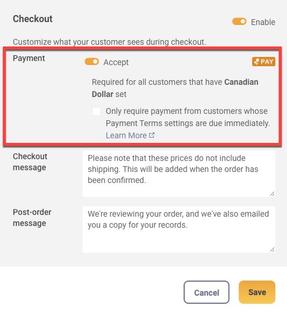This screenshot has height=316, width=287.
Task: Turn off the Accept payment toggle
Action: pos(92,62)
